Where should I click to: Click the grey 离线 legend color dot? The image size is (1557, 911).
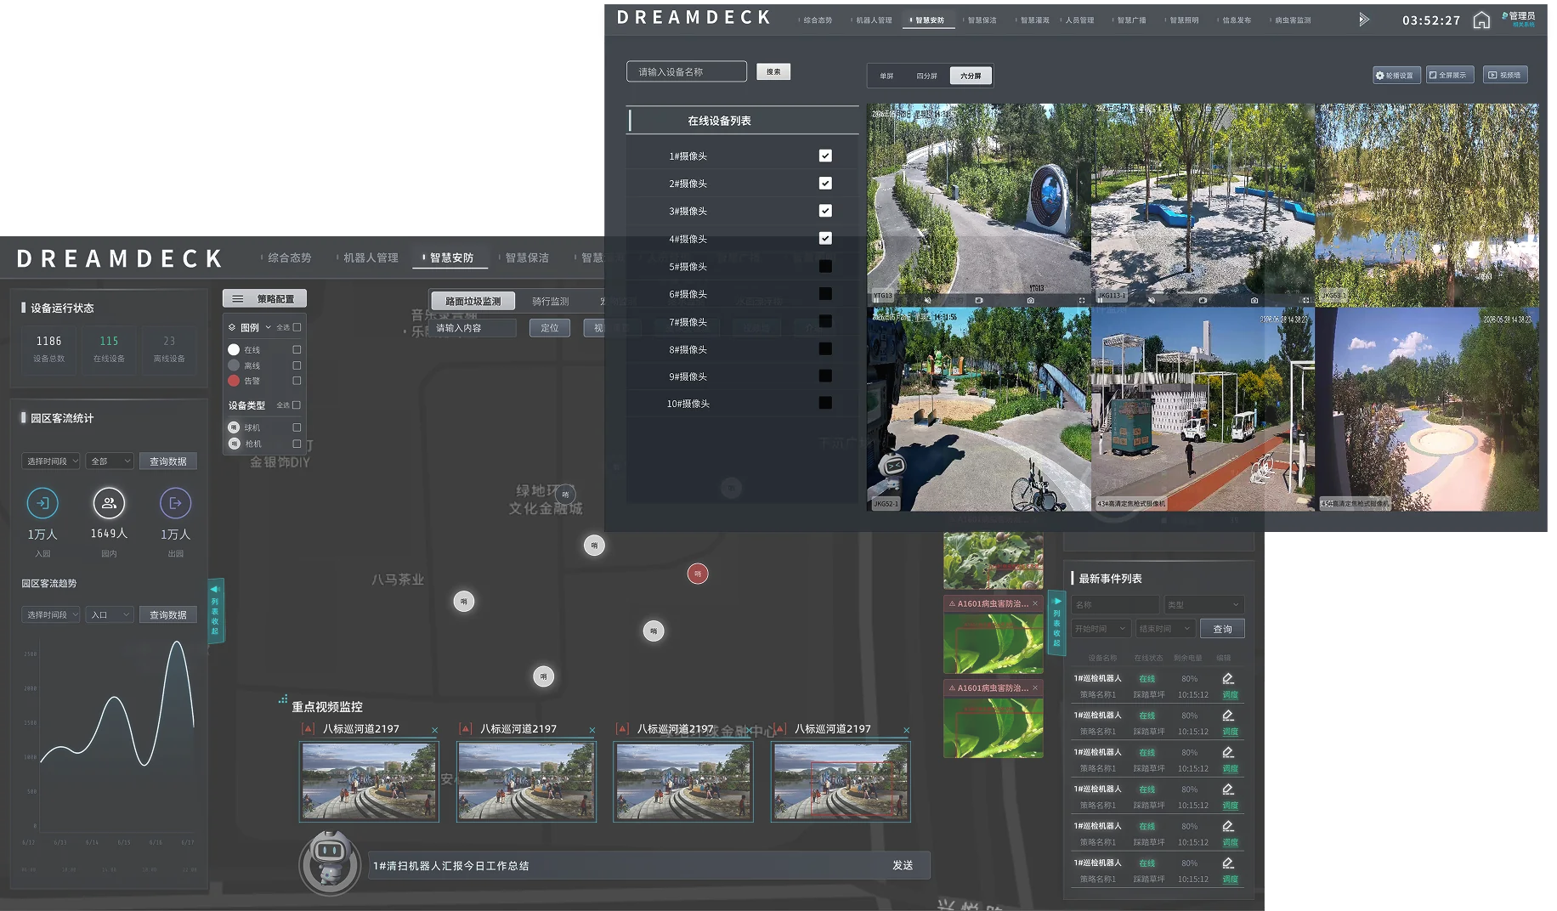(x=234, y=365)
